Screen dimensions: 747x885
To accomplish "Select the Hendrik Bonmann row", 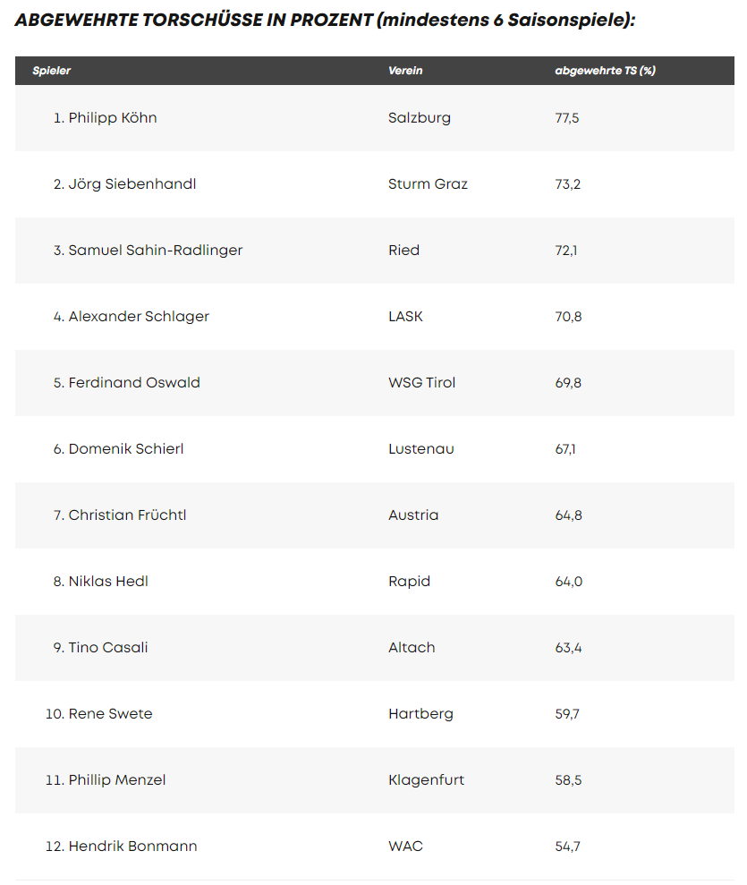I will (375, 846).
